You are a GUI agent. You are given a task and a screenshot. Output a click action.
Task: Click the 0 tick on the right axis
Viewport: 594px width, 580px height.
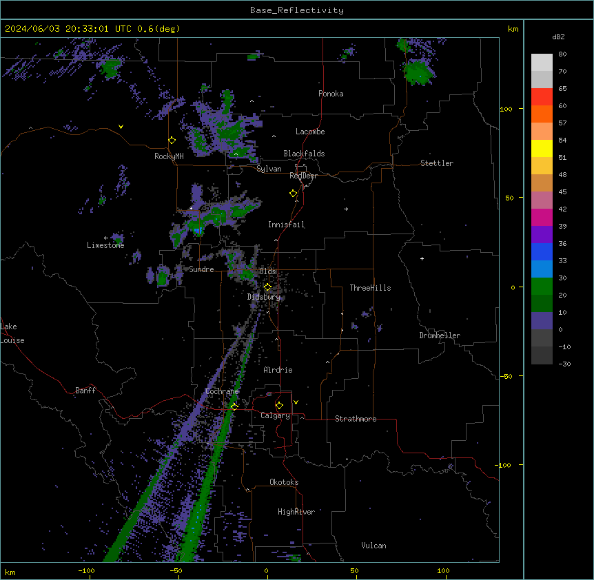point(513,287)
